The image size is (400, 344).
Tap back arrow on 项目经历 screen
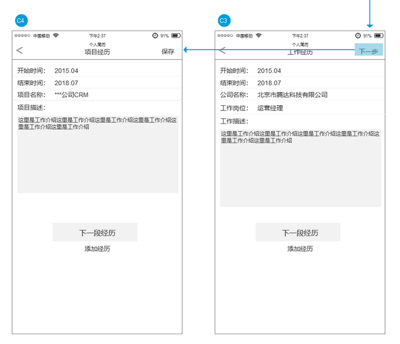click(20, 51)
